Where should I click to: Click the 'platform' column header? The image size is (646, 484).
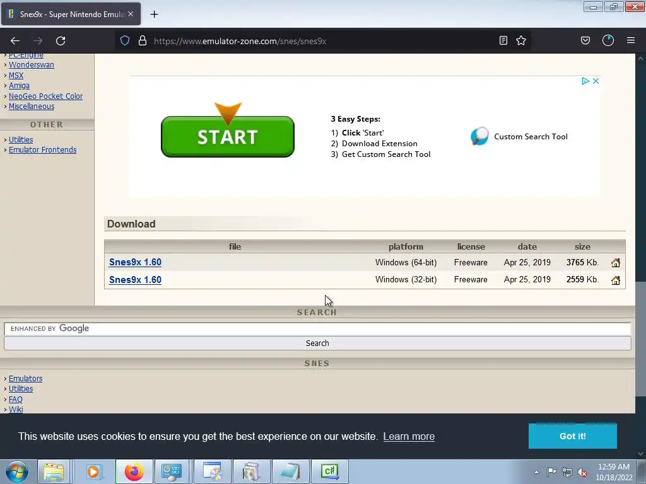click(x=406, y=246)
